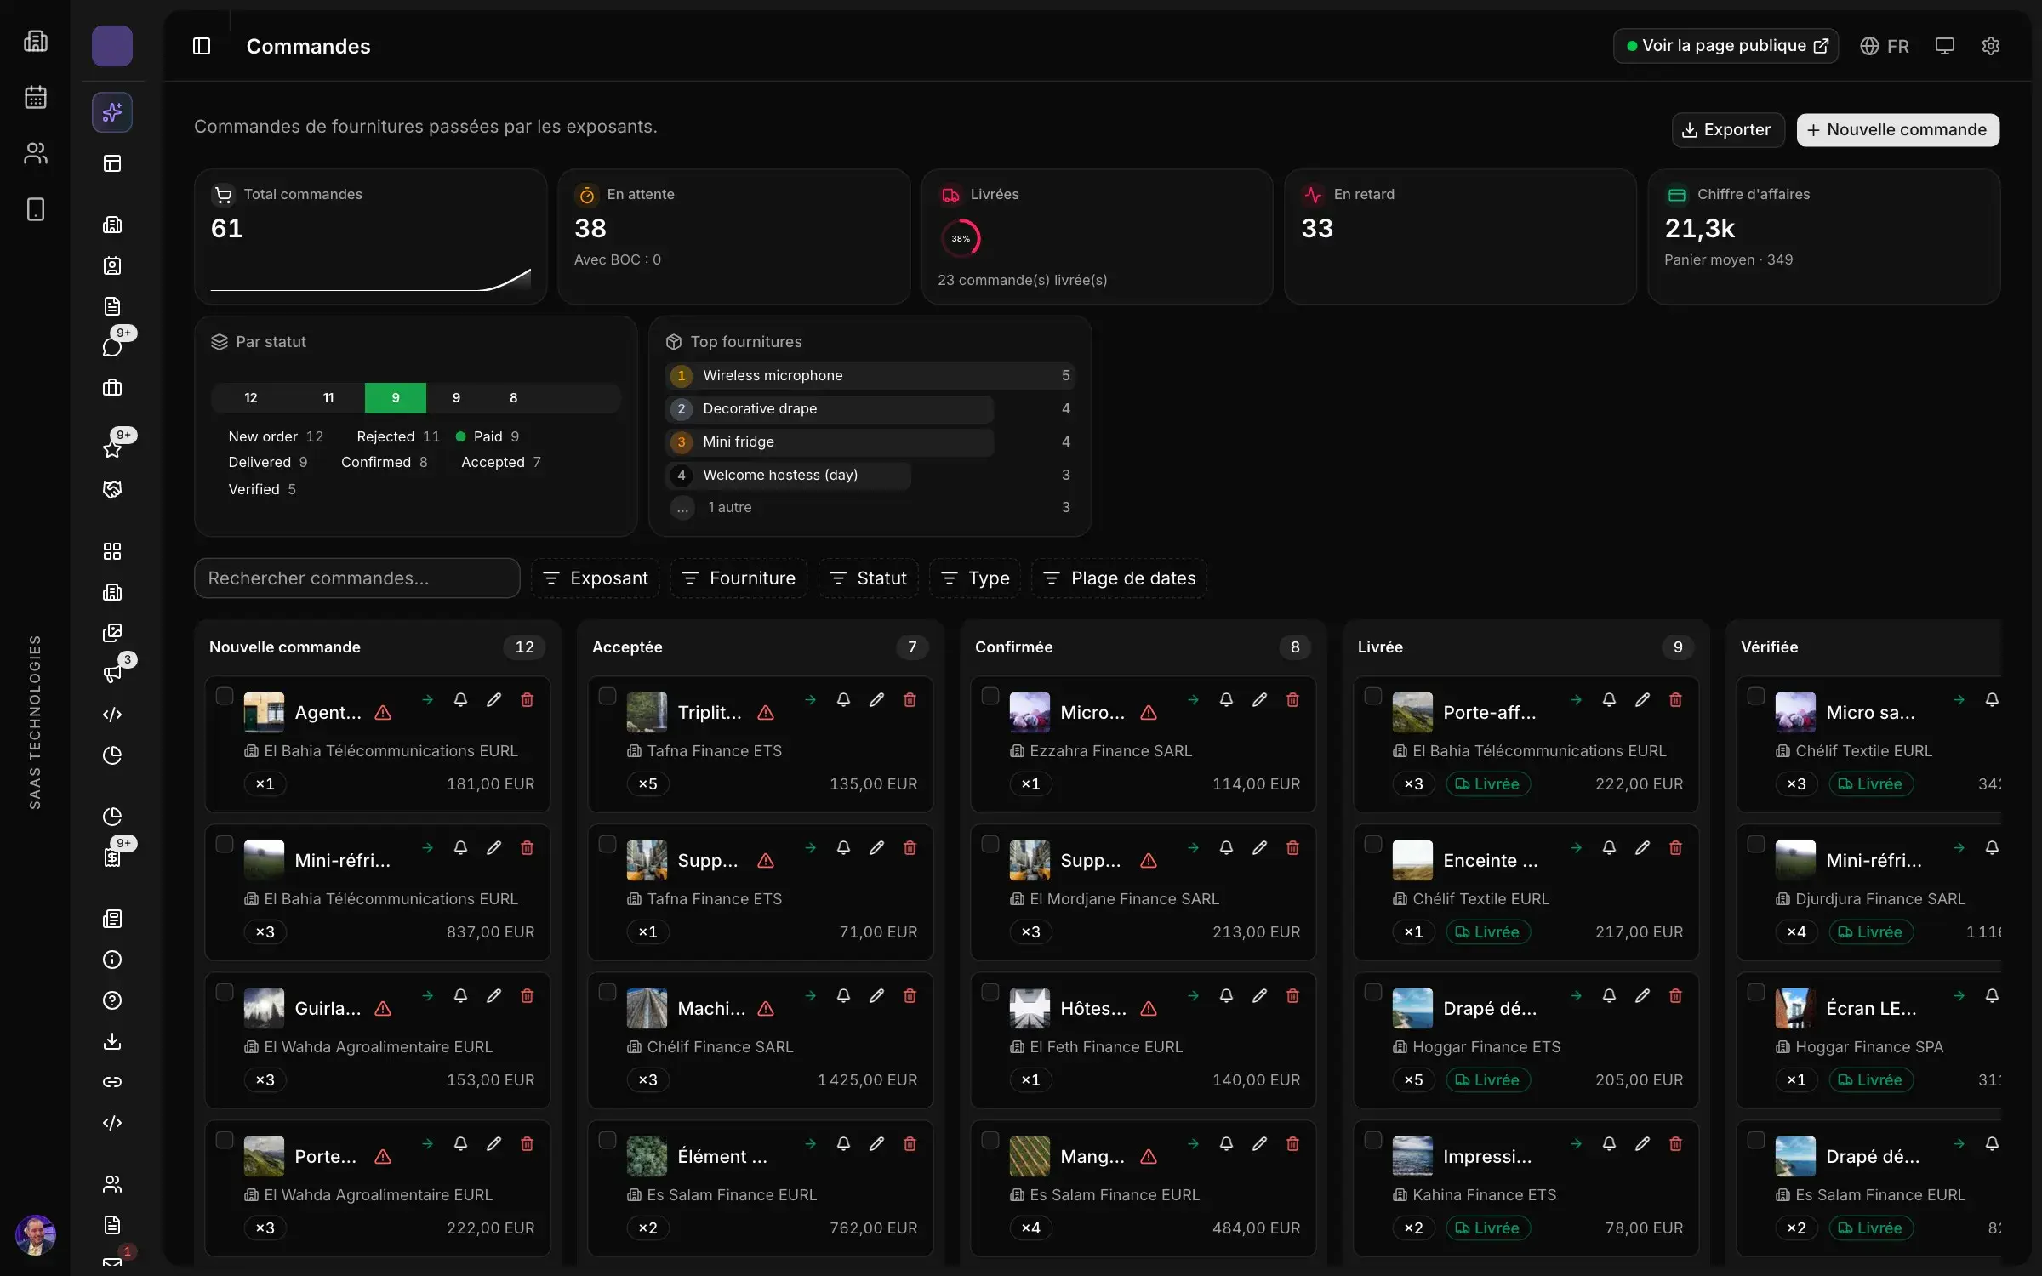Image resolution: width=2042 pixels, height=1276 pixels.
Task: Click the 38% circular progress in Livrées
Action: coord(961,238)
